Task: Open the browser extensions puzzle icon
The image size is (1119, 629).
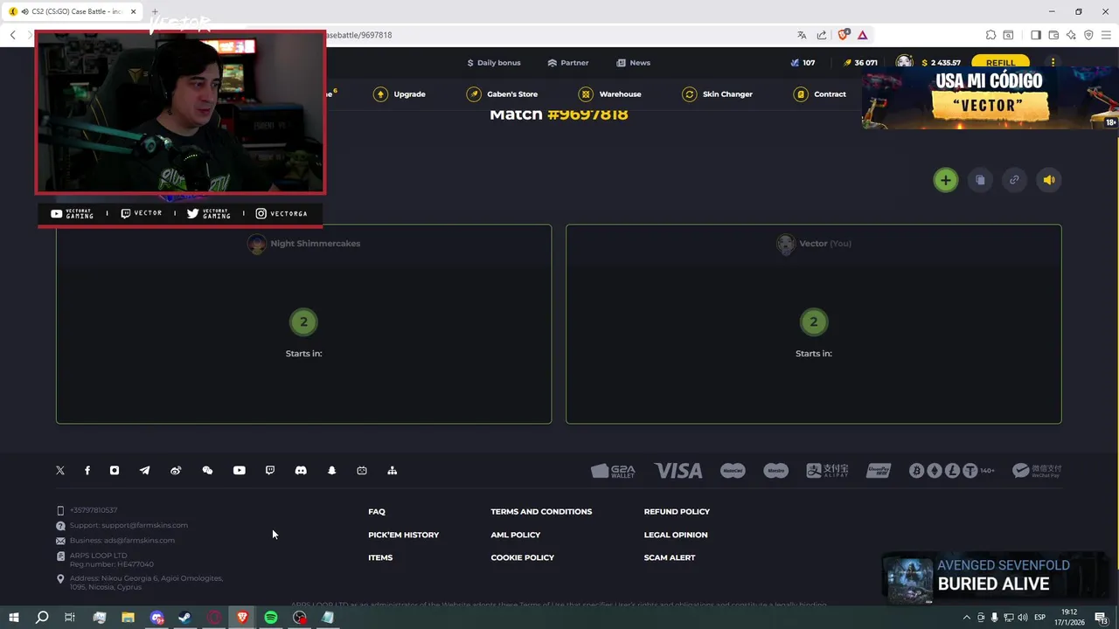Action: tap(990, 35)
